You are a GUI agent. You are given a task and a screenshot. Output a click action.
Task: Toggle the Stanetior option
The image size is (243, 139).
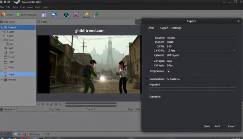click(147, 97)
